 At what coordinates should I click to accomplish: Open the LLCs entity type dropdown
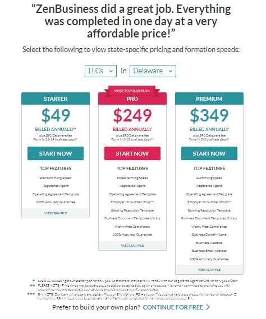(x=100, y=71)
